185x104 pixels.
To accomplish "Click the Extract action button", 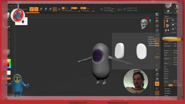I will pos(168,82).
